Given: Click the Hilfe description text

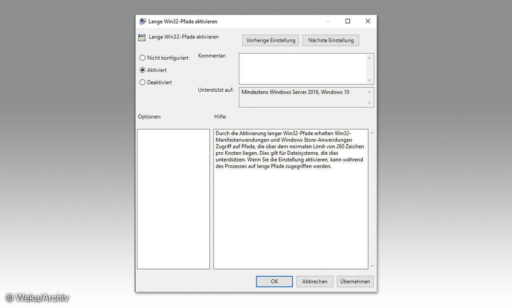Looking at the screenshot, I should point(290,150).
